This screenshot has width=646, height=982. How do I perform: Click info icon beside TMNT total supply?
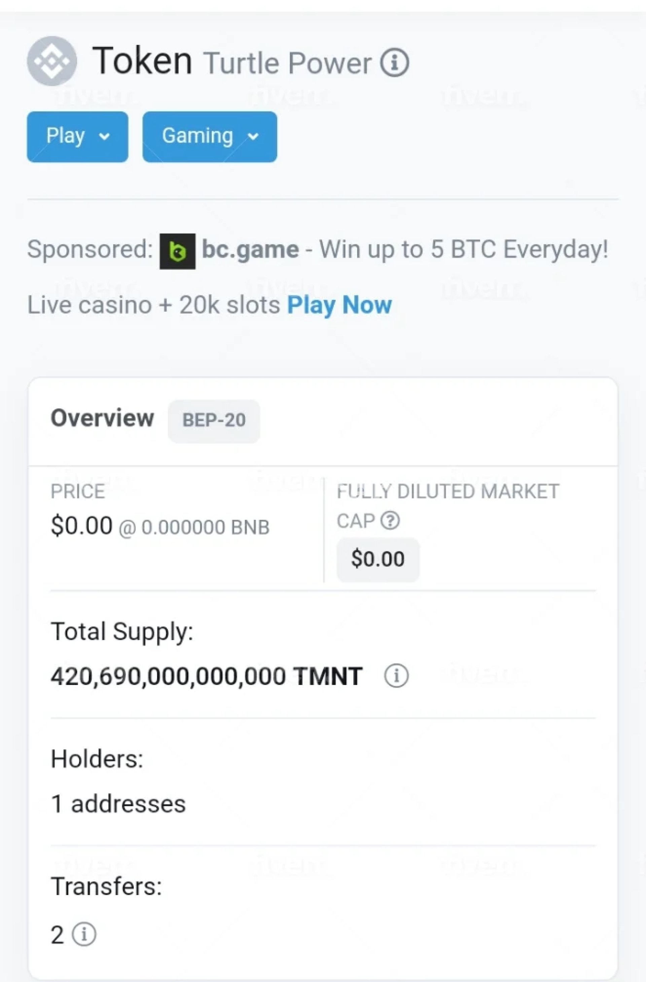tap(396, 676)
